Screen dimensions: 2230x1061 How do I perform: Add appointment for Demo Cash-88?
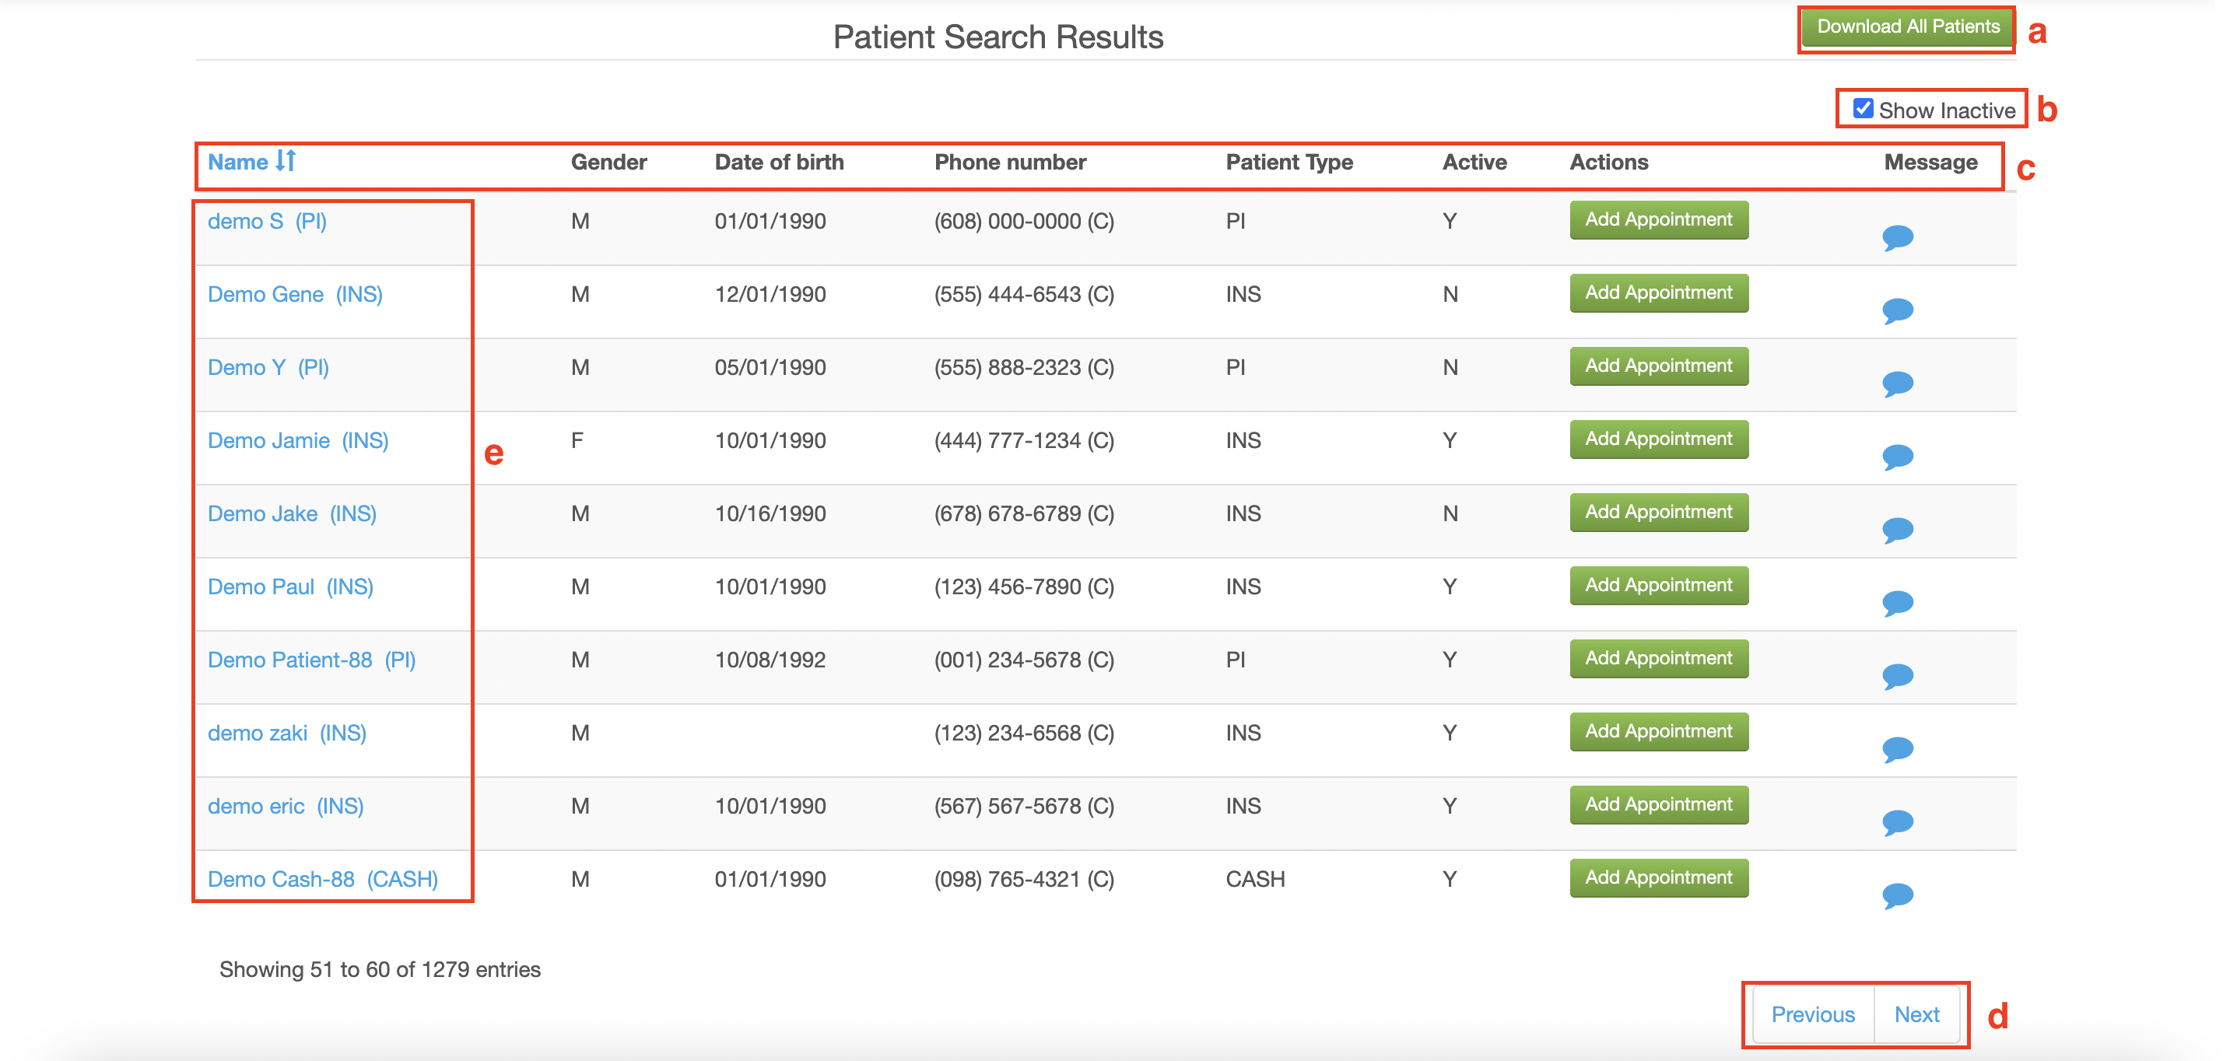1659,878
